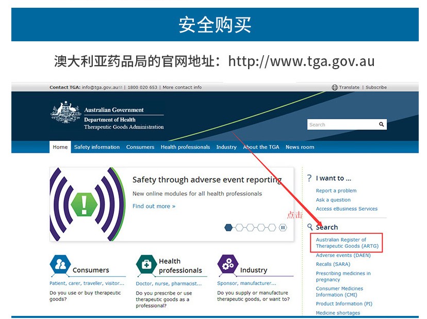Click the Health professionals section heading

click(180, 266)
